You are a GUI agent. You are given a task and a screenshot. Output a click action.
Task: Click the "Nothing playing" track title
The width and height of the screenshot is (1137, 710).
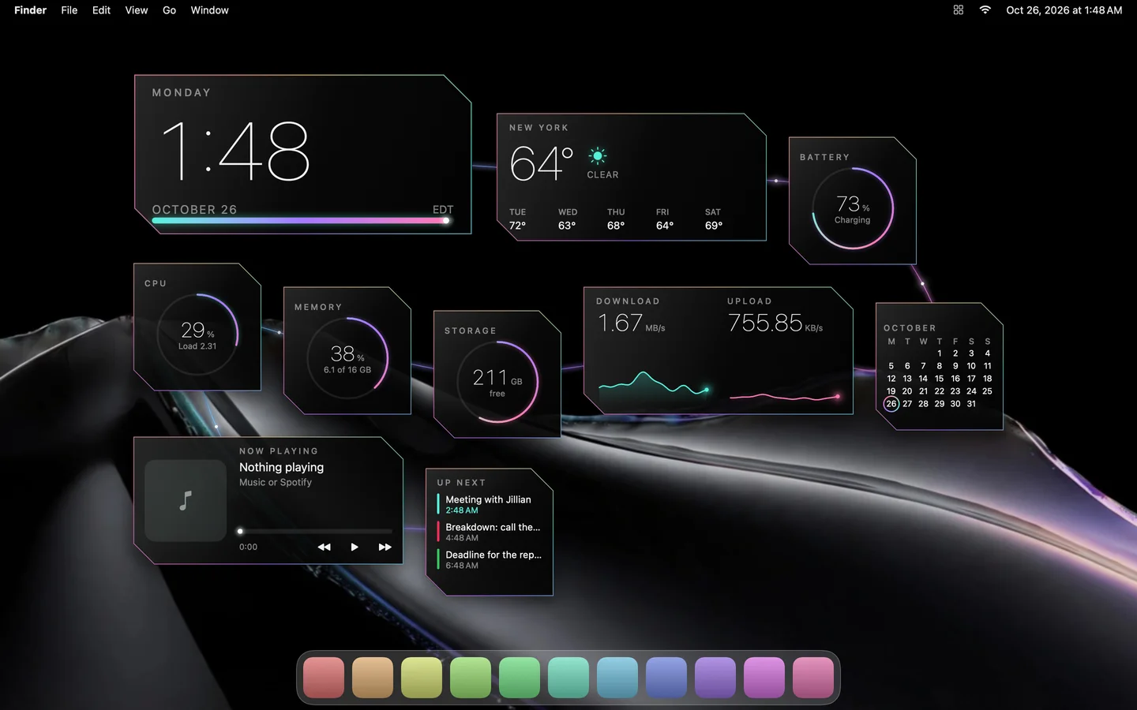pos(282,467)
